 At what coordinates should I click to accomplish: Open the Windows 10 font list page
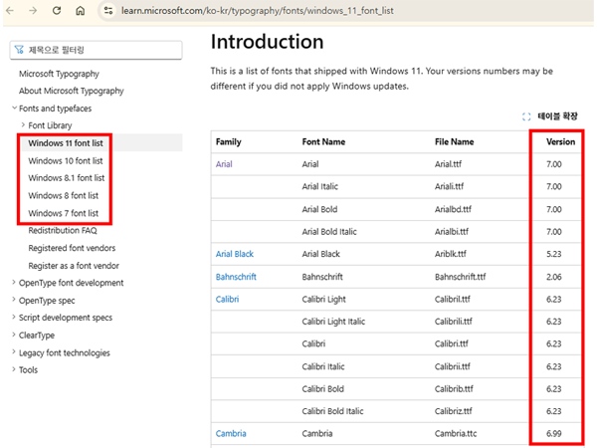pos(65,160)
